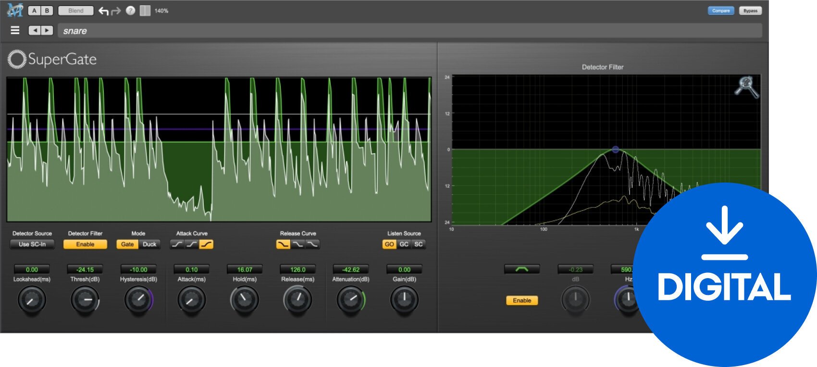Toggle the Bypass button
This screenshot has width=817, height=367.
tap(750, 11)
